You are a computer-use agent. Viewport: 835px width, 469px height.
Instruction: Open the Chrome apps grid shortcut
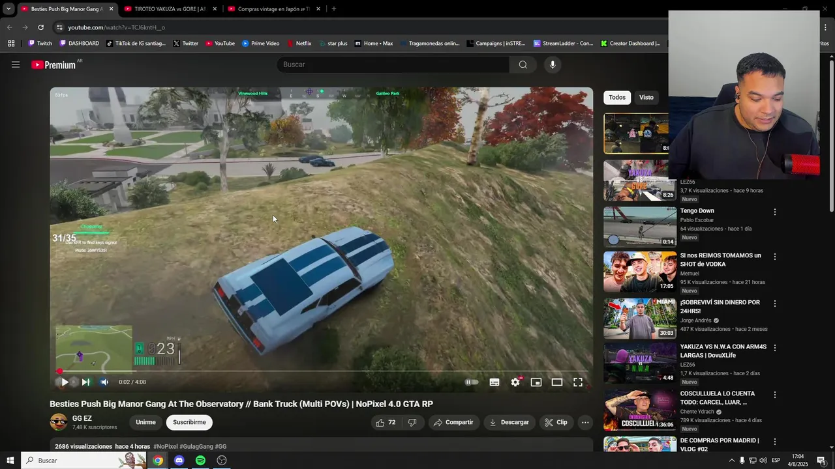(11, 44)
